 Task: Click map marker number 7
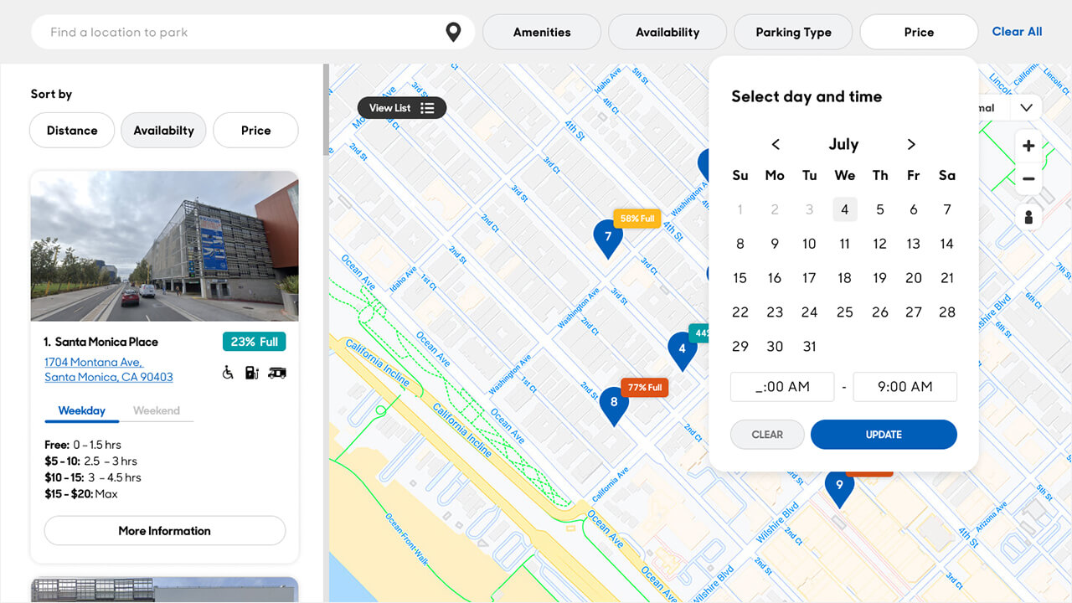(608, 239)
